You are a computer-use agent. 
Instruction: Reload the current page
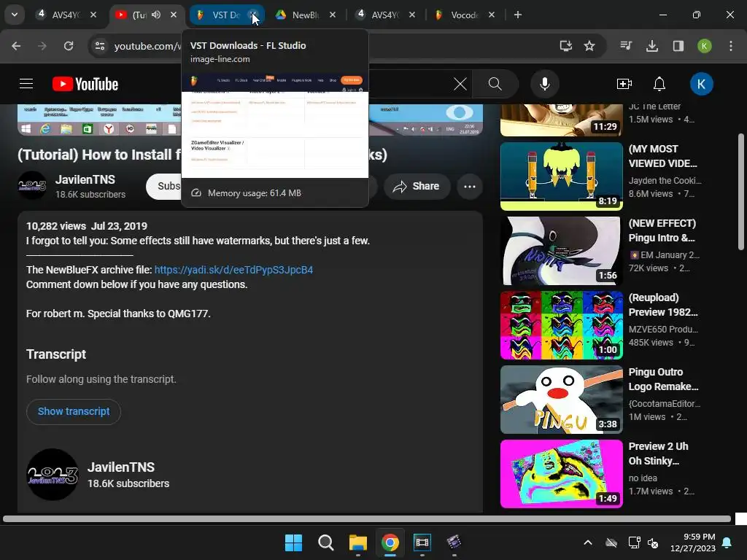point(69,46)
